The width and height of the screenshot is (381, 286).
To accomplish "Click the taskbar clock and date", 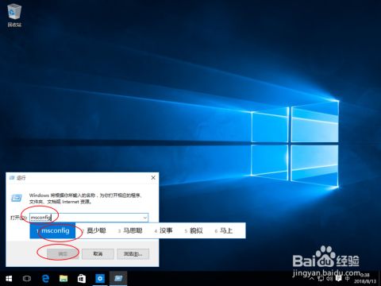I will coord(365,278).
